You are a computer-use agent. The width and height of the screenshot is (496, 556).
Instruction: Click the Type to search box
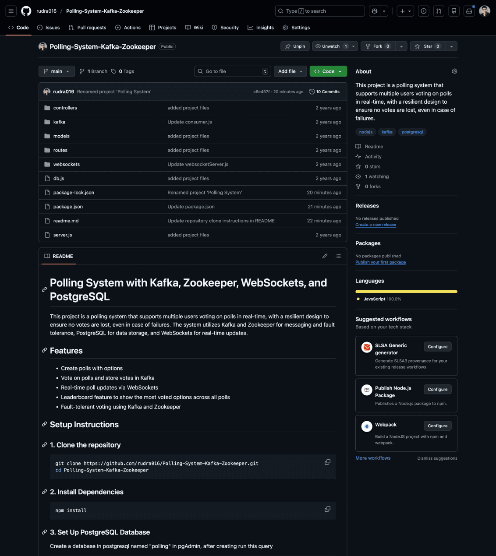tap(320, 11)
